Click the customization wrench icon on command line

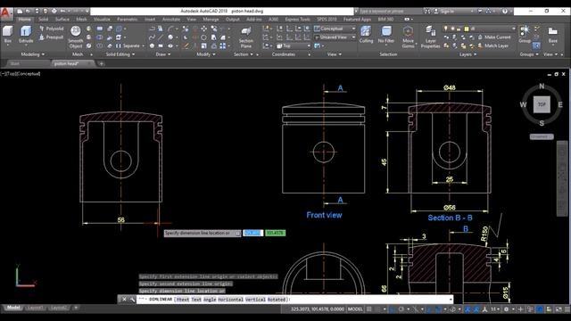tap(132, 300)
